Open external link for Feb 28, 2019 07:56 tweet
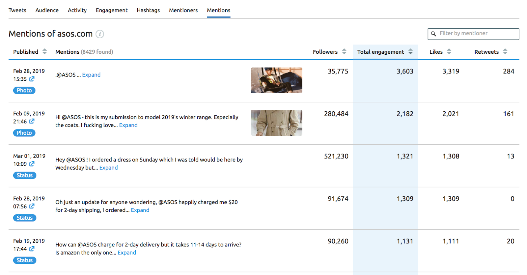Screen dimensions: 527x275 point(32,206)
